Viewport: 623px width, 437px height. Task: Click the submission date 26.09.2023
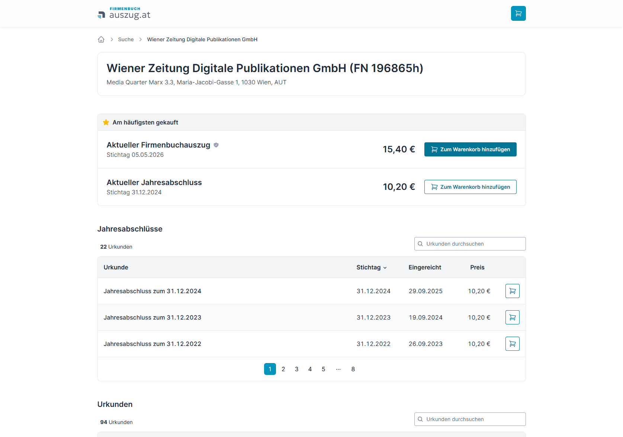(x=425, y=344)
